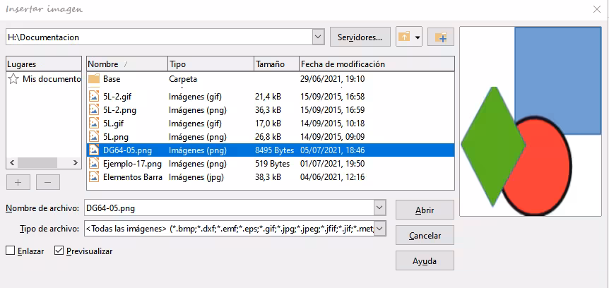This screenshot has width=609, height=288.
Task: Uncheck the Previsualizar checkbox
Action: (59, 251)
